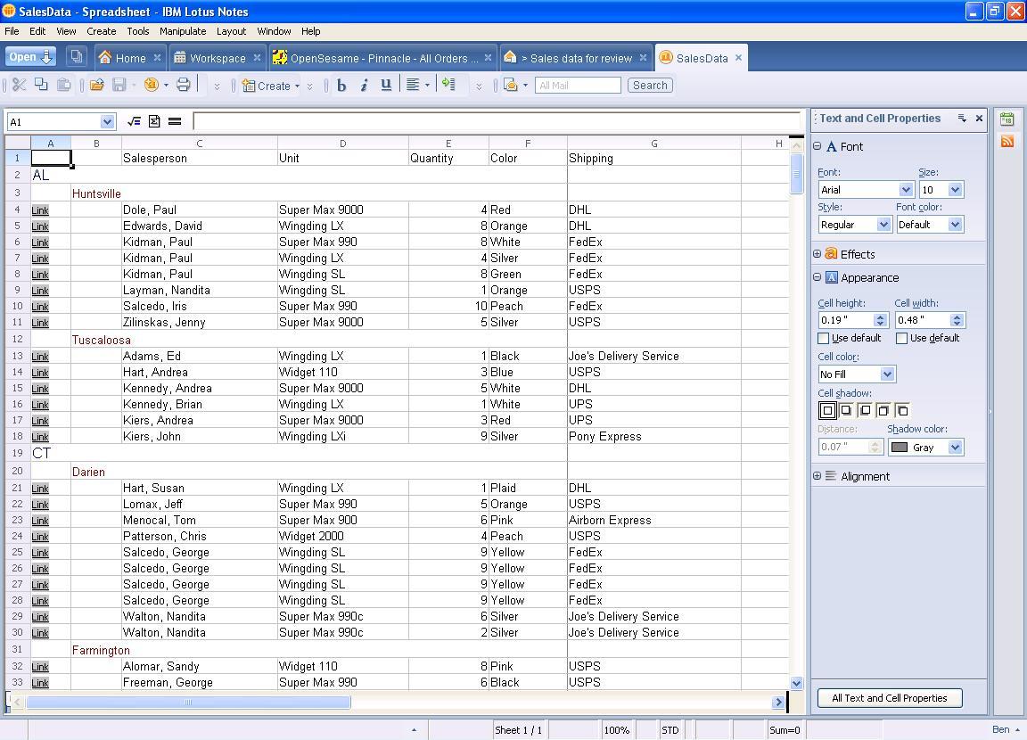This screenshot has width=1027, height=740.
Task: Switch to the Workspace tab
Action: [217, 58]
